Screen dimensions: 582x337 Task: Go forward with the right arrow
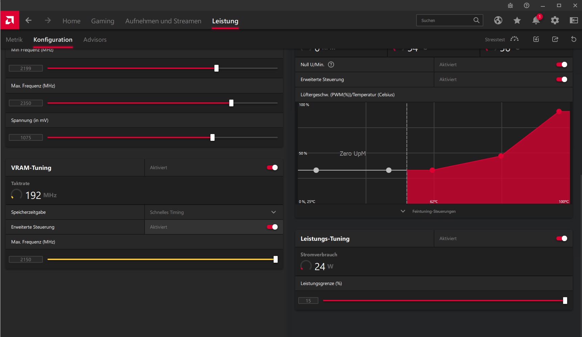tap(48, 20)
